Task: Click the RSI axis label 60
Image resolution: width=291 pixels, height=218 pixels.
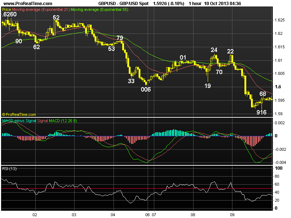Action: 277,184
